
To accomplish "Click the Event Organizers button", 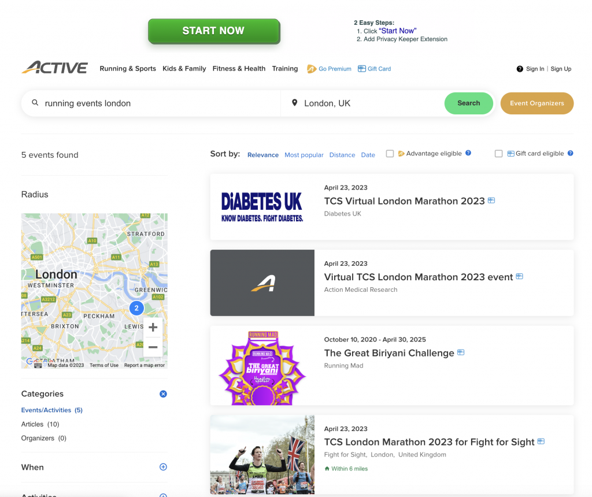I will tap(537, 103).
